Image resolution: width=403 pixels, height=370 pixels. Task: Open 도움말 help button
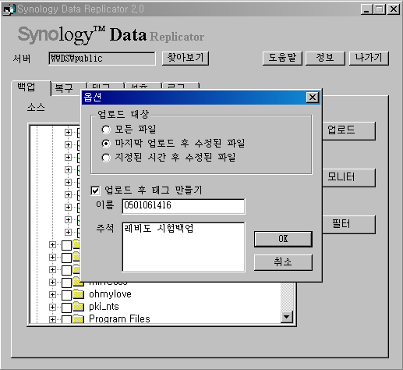[282, 58]
